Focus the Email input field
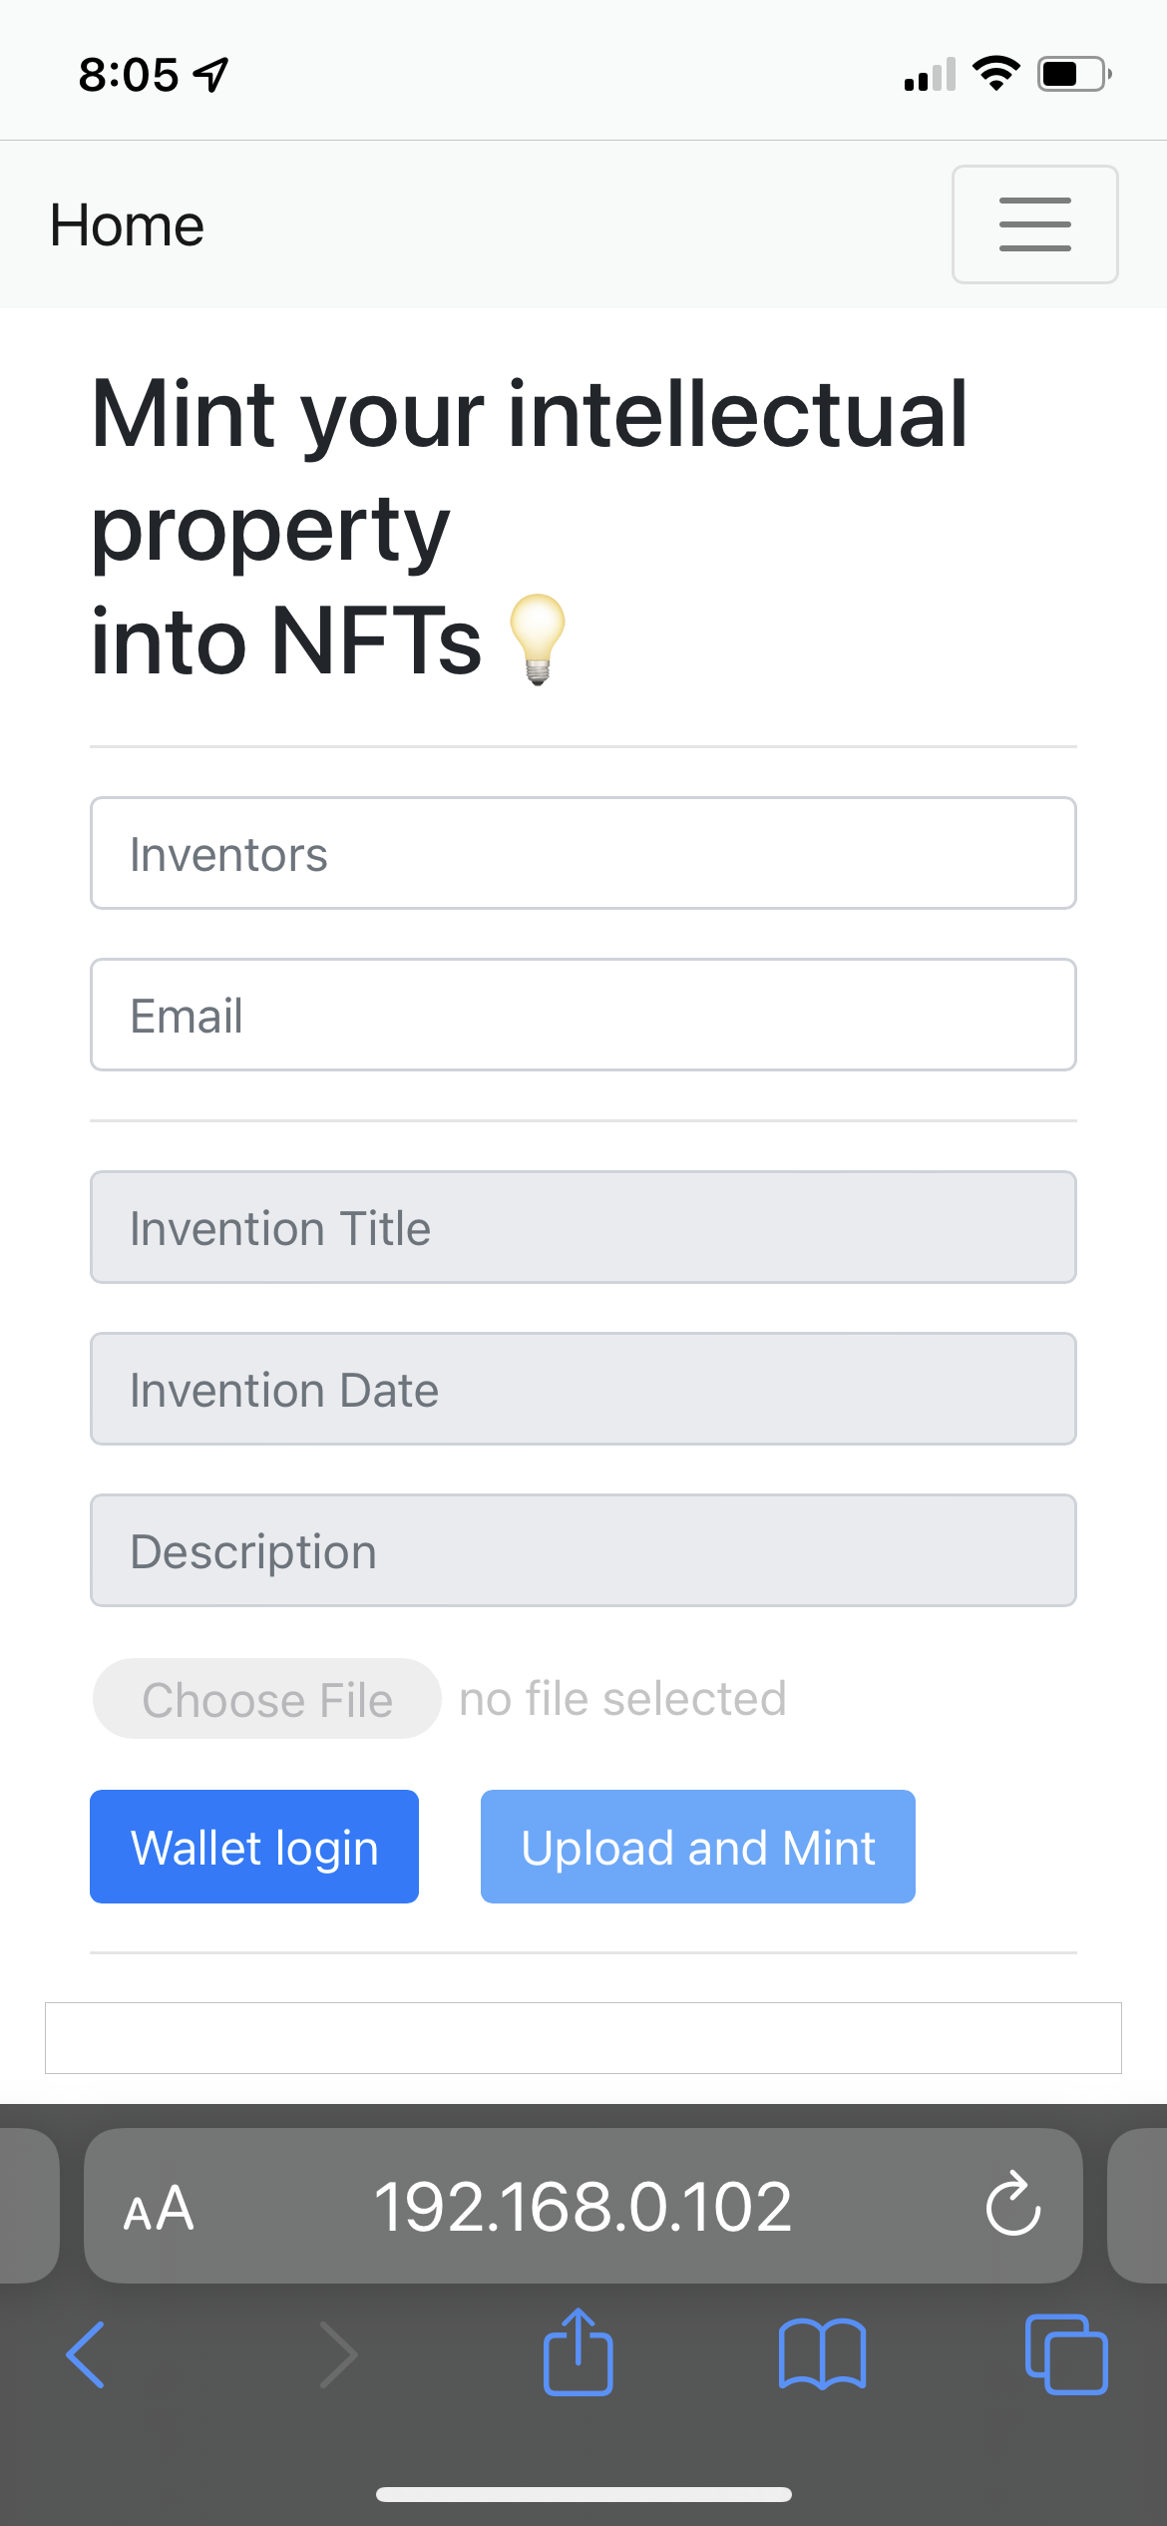This screenshot has width=1167, height=2526. tap(583, 1015)
